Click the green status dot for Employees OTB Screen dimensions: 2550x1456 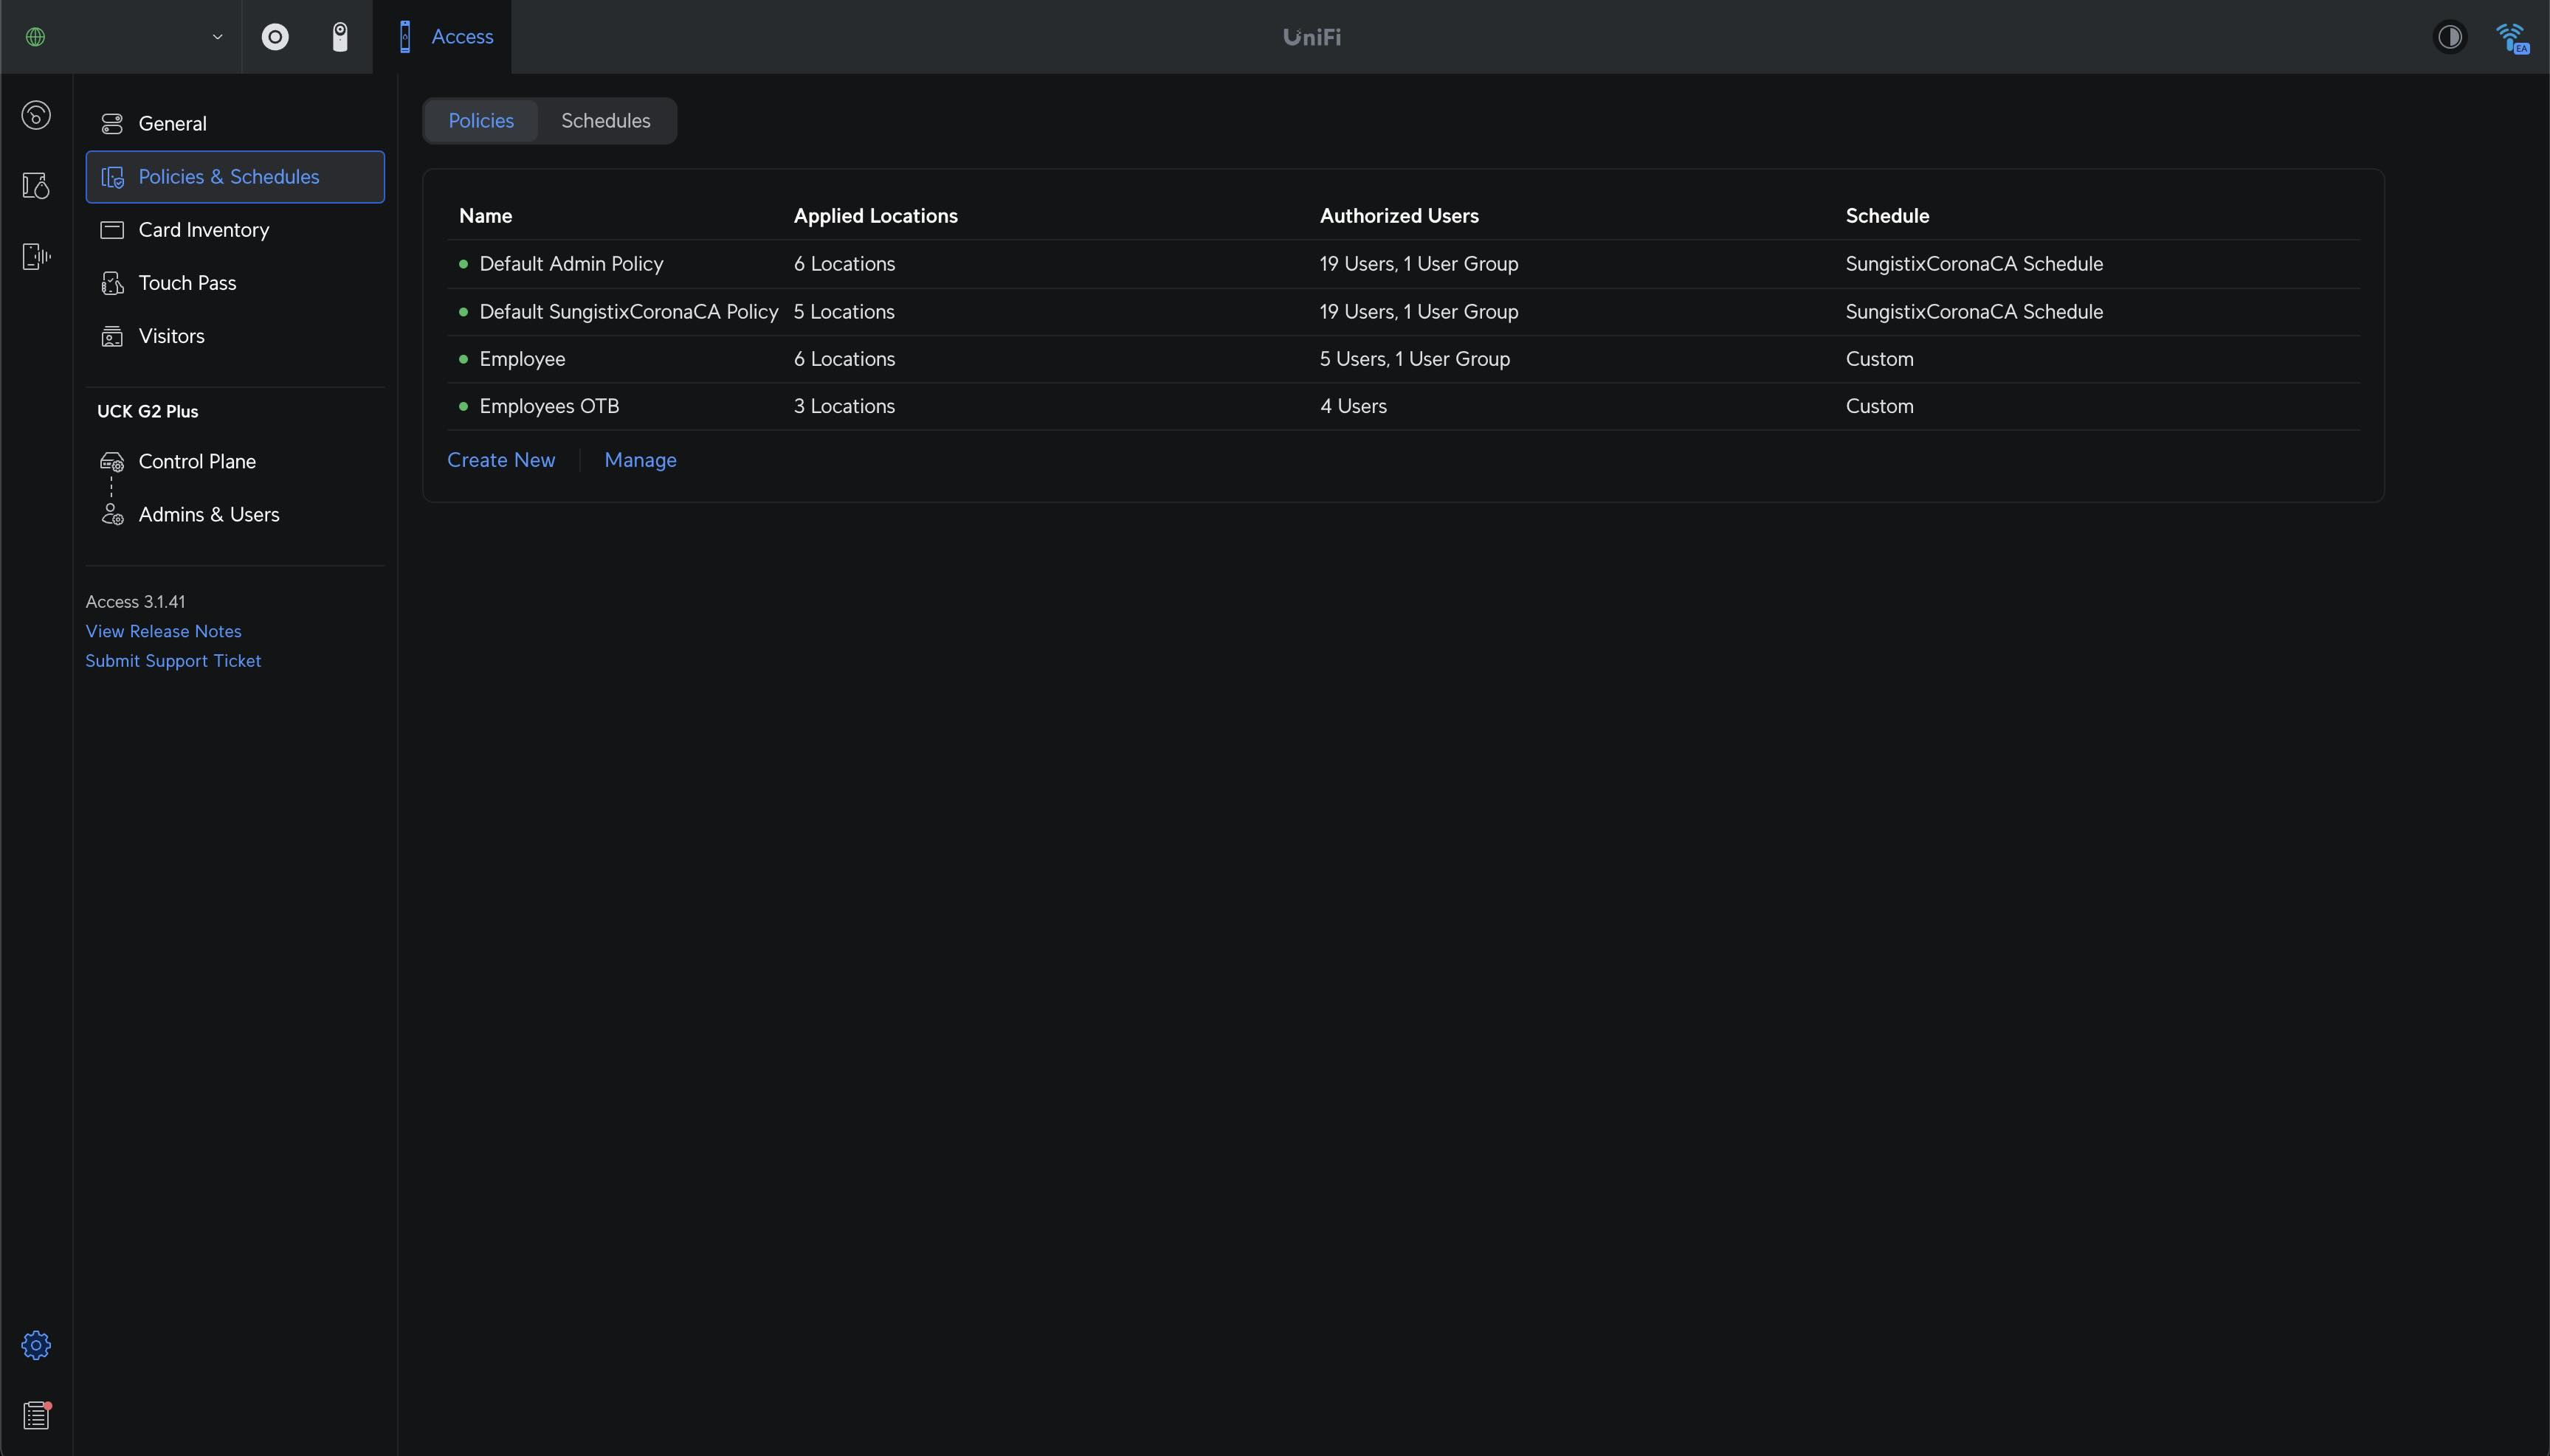coord(464,406)
